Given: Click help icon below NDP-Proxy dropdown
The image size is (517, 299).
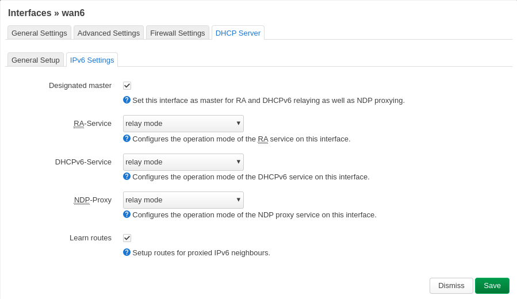Looking at the screenshot, I should pyautogui.click(x=127, y=214).
